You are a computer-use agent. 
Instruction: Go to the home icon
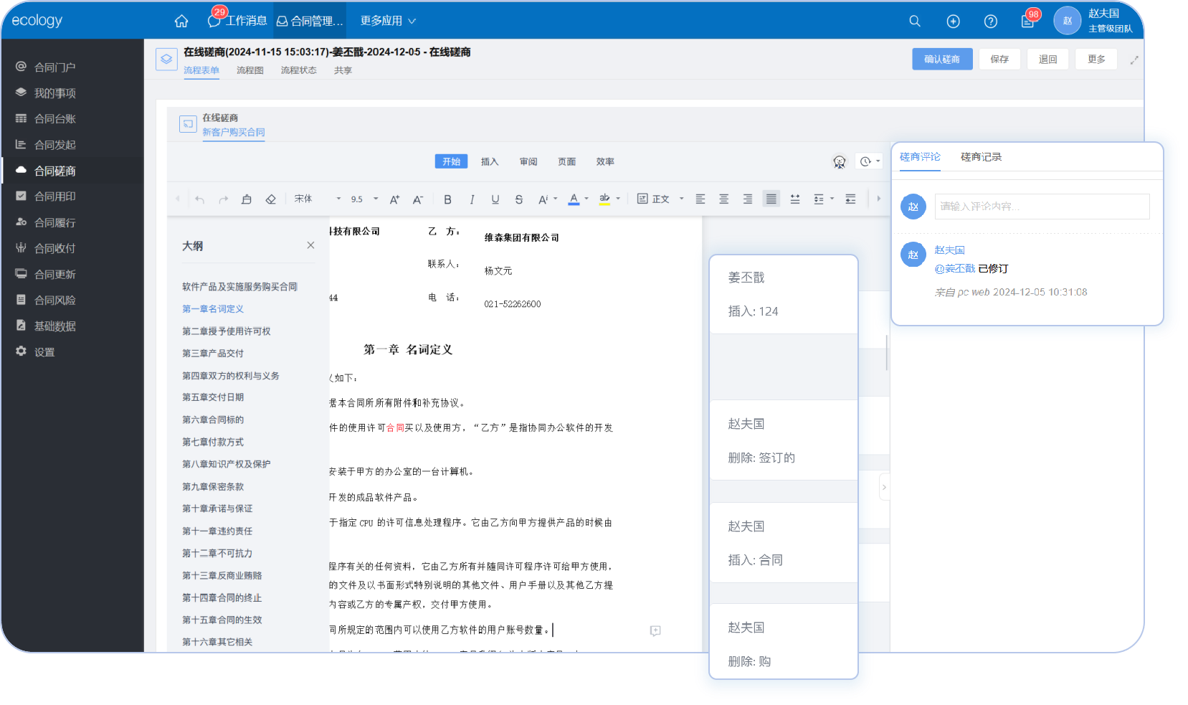(181, 22)
